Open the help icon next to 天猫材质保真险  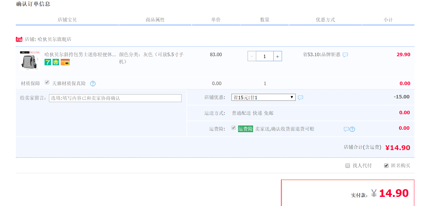93,84
